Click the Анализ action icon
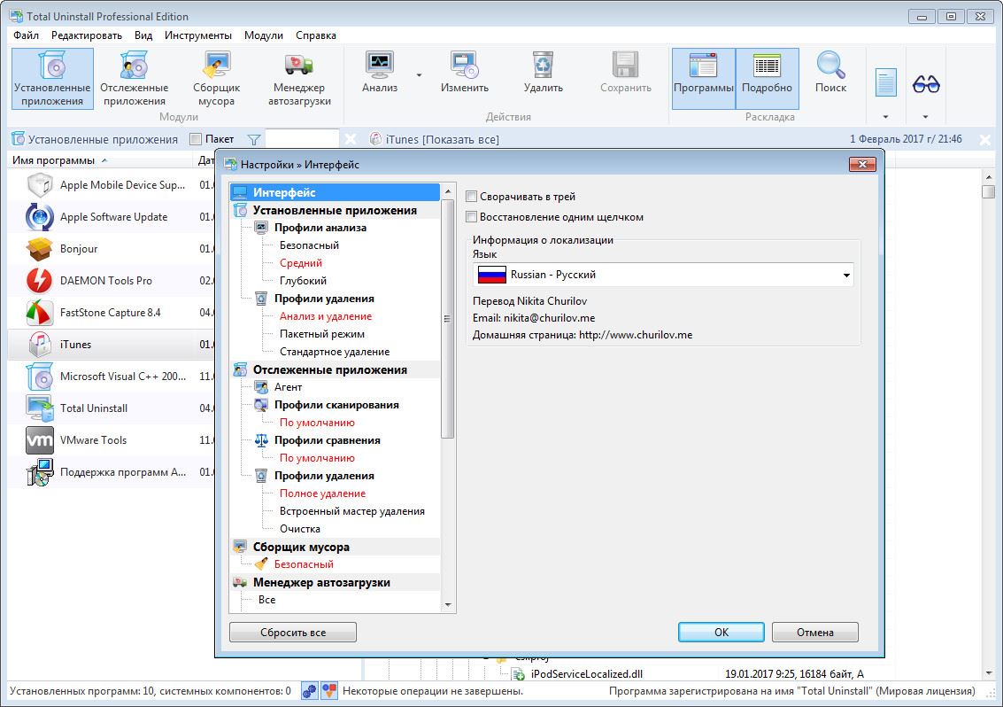The height and width of the screenshot is (707, 1003). [x=380, y=65]
